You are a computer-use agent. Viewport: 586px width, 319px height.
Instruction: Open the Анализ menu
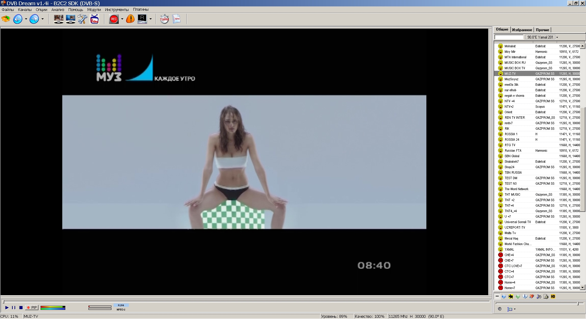pos(58,9)
